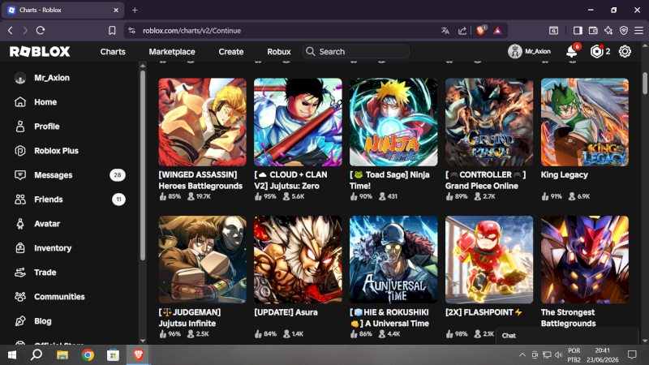This screenshot has width=649, height=365.
Task: Open Google Chrome from taskbar
Action: (88, 355)
